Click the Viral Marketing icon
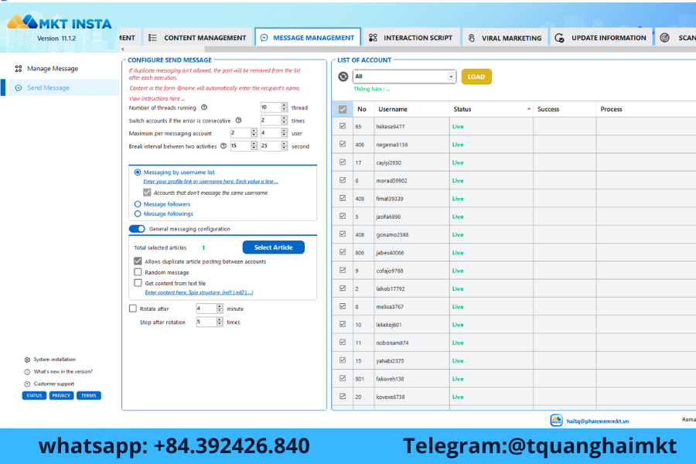 pos(472,38)
